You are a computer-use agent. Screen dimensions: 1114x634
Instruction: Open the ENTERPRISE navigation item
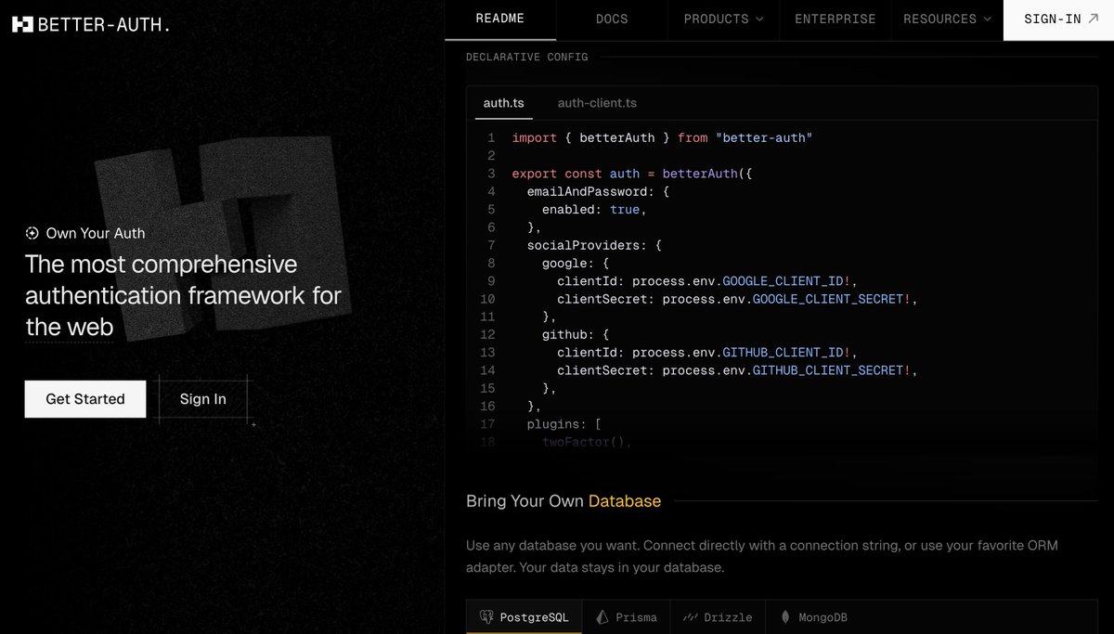[x=835, y=19]
